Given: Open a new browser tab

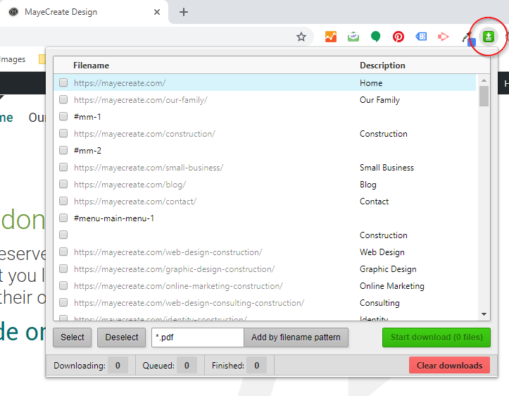Looking at the screenshot, I should tap(184, 12).
